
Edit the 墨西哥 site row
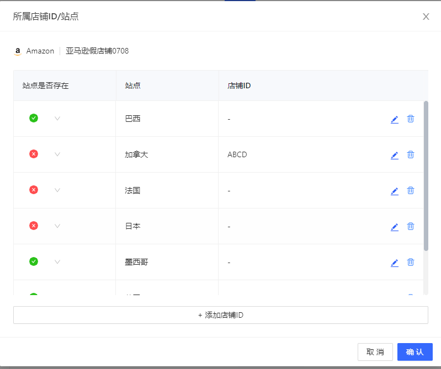[x=395, y=263]
